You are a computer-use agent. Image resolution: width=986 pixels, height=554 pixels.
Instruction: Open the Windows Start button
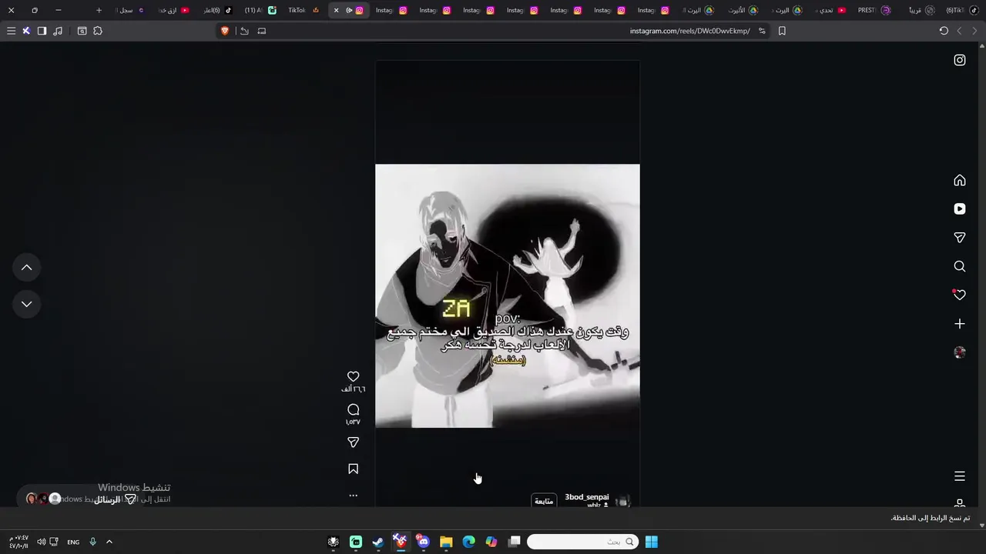[x=652, y=542]
